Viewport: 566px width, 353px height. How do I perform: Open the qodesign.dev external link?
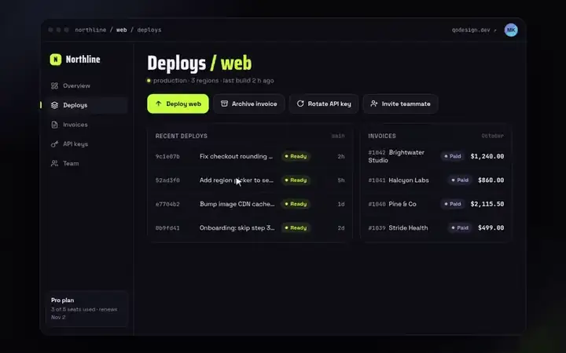(x=474, y=30)
